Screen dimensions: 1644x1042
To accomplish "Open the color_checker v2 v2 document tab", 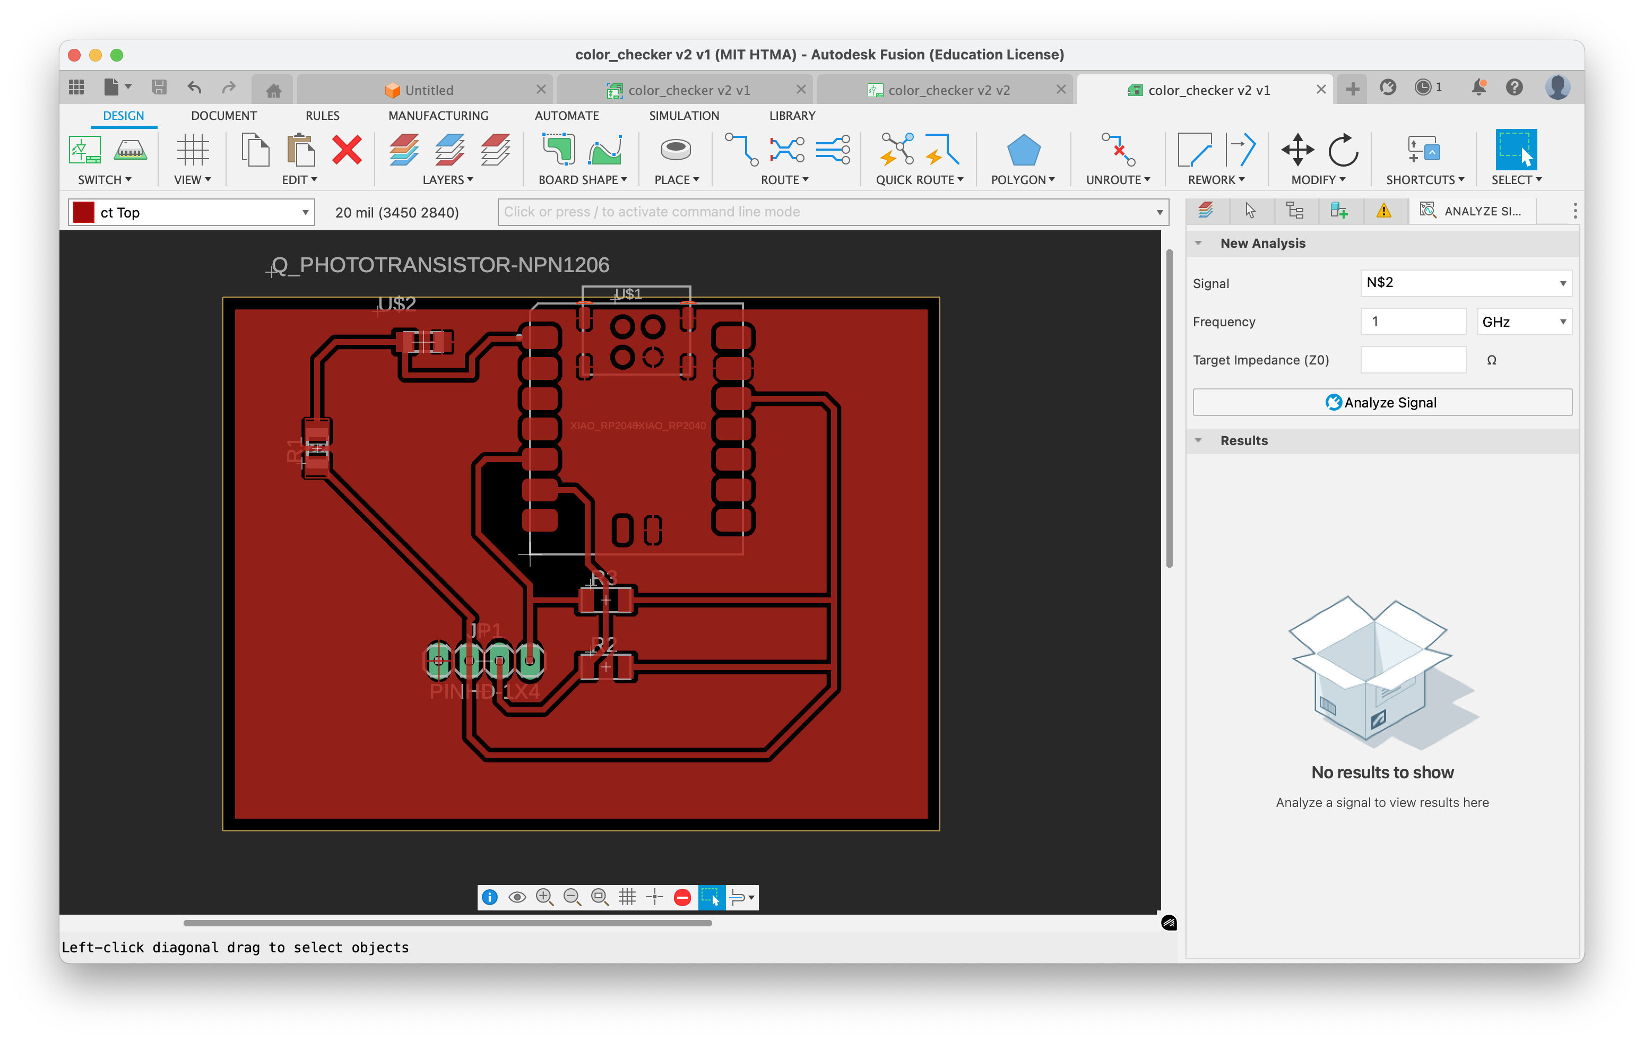I will 949,89.
